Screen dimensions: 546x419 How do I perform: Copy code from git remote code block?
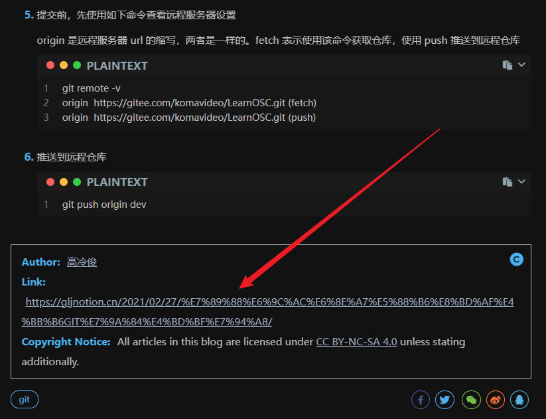pos(508,65)
